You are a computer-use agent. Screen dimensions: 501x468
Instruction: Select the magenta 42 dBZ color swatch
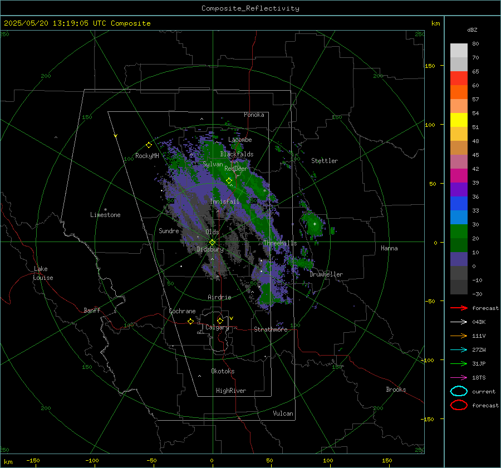(x=459, y=175)
